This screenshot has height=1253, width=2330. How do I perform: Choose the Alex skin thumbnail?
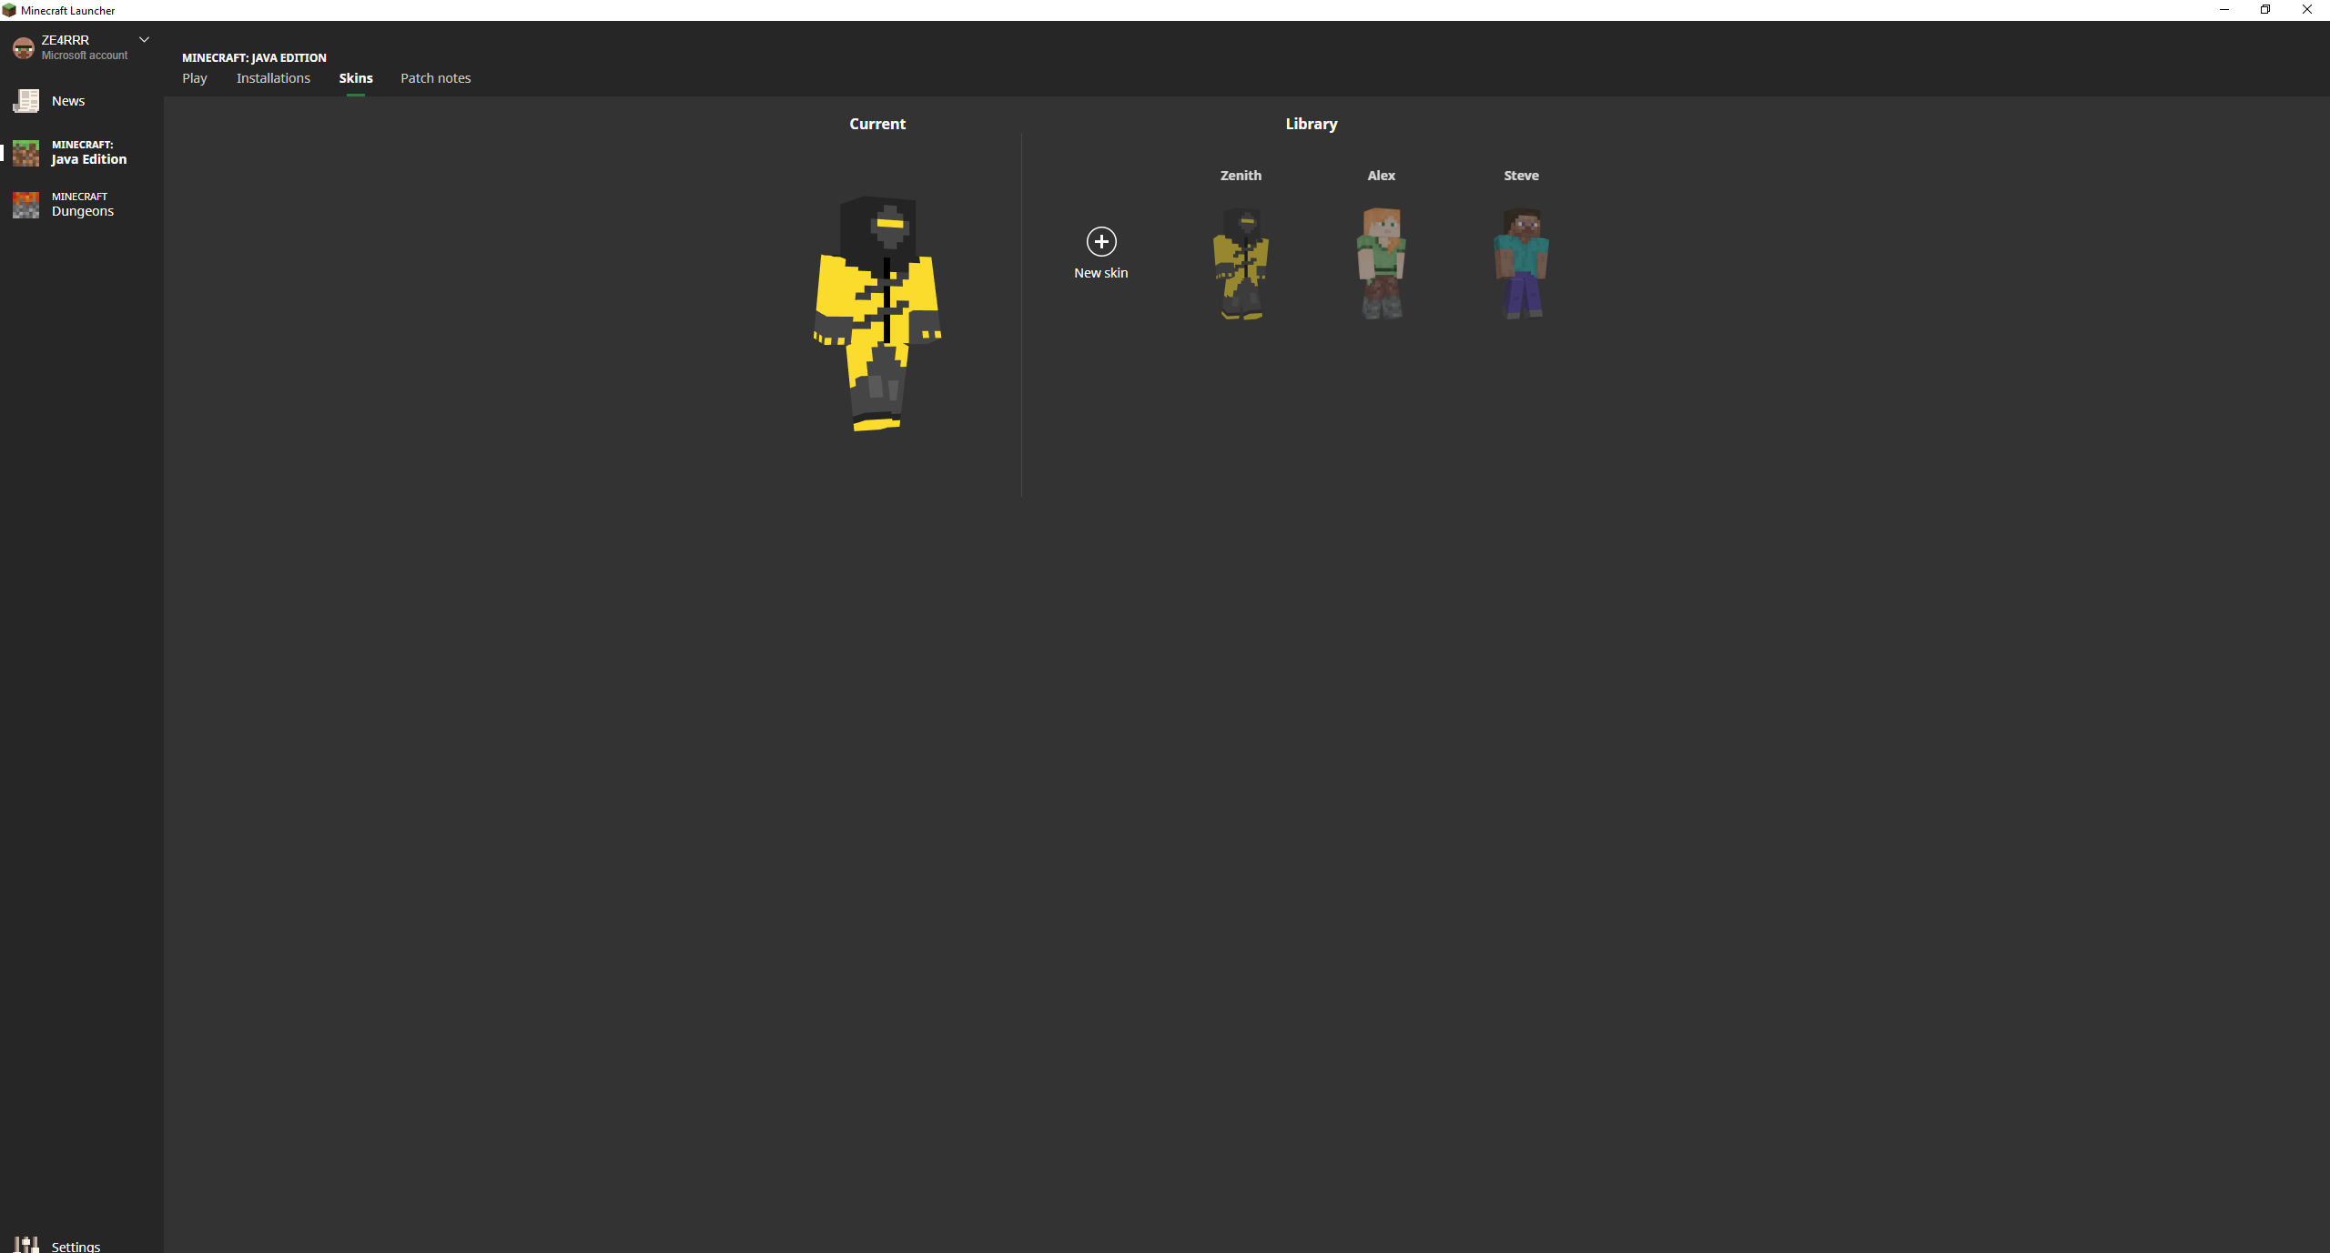click(x=1382, y=264)
